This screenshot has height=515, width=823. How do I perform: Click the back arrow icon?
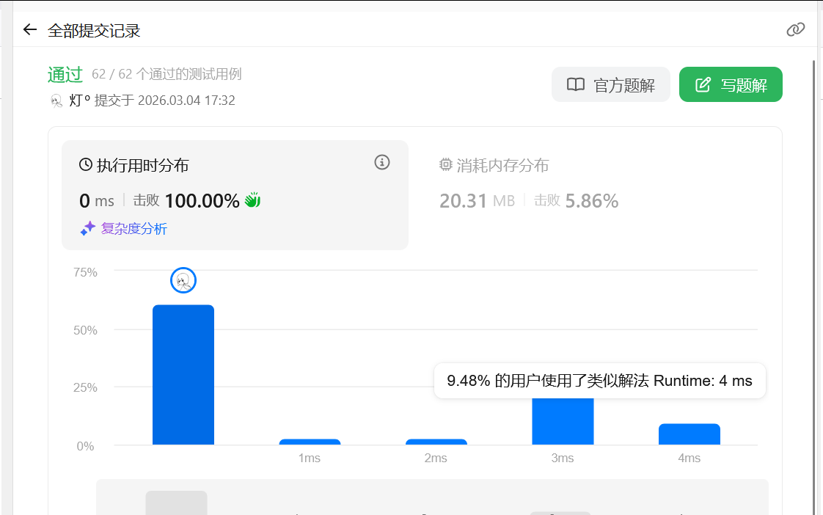[x=29, y=29]
